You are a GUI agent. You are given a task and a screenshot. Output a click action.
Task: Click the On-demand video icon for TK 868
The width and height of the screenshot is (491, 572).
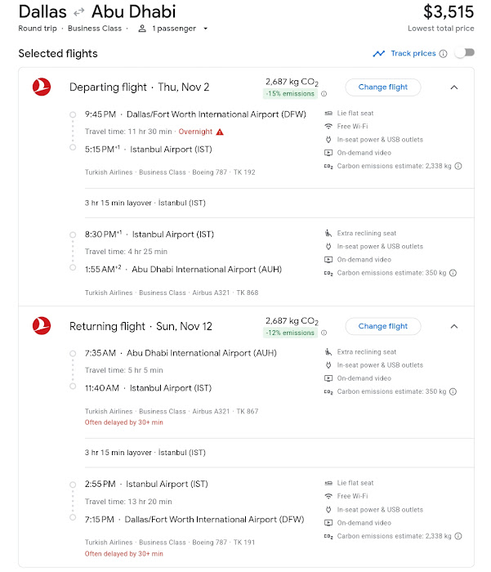pyautogui.click(x=328, y=260)
